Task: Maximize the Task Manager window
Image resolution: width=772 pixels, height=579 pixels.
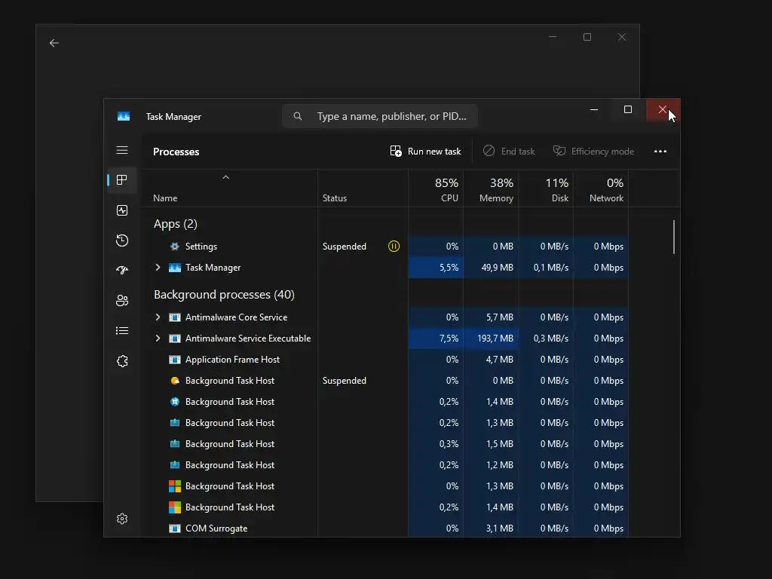Action: [x=628, y=110]
